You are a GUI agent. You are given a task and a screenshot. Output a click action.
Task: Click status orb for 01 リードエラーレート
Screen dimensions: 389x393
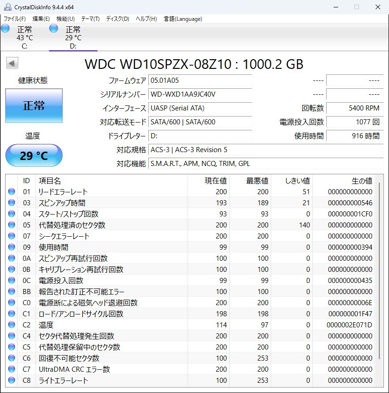12,191
